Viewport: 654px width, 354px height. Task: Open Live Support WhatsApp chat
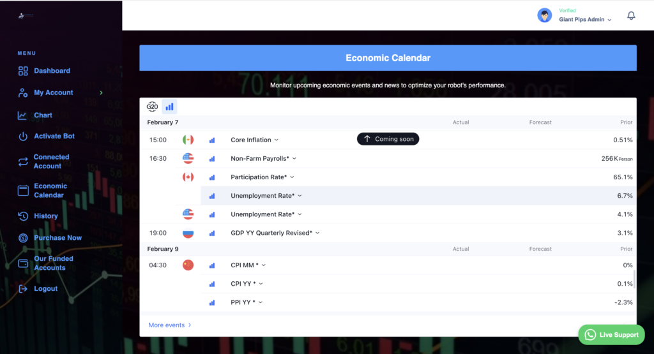point(611,335)
